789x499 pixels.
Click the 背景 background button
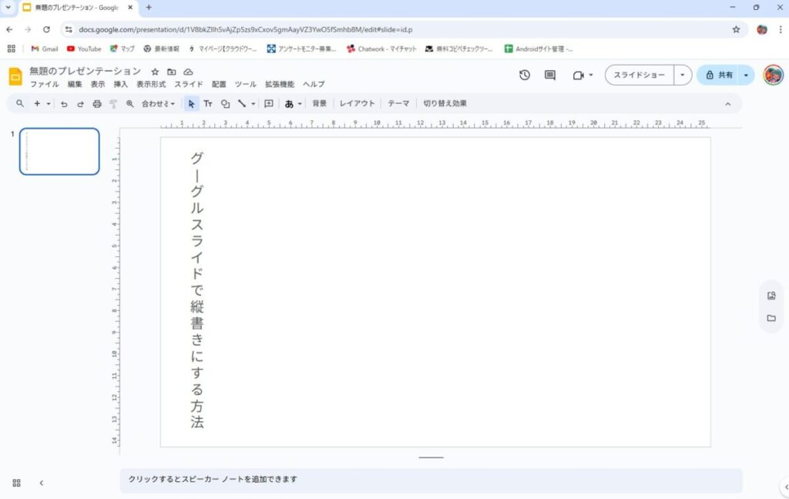pos(319,104)
